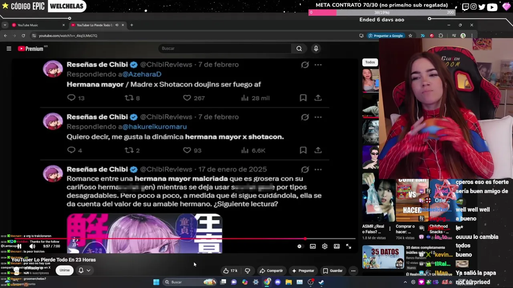Screen dimensions: 513x288
Task: Open options for ASMR Real o Falso video
Action: 390,229
